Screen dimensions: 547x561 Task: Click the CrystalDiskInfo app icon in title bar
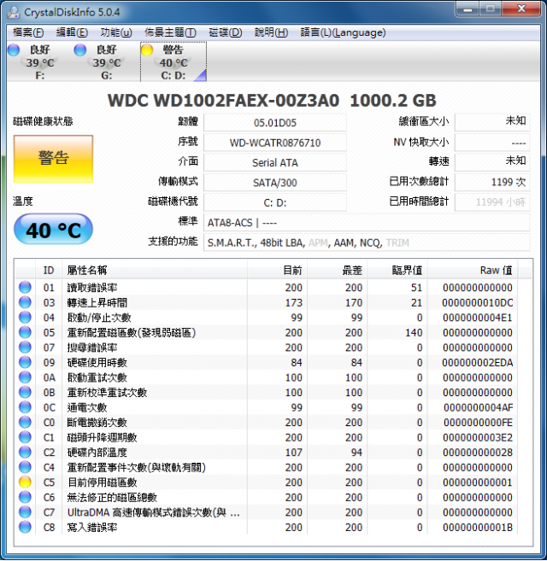(14, 12)
